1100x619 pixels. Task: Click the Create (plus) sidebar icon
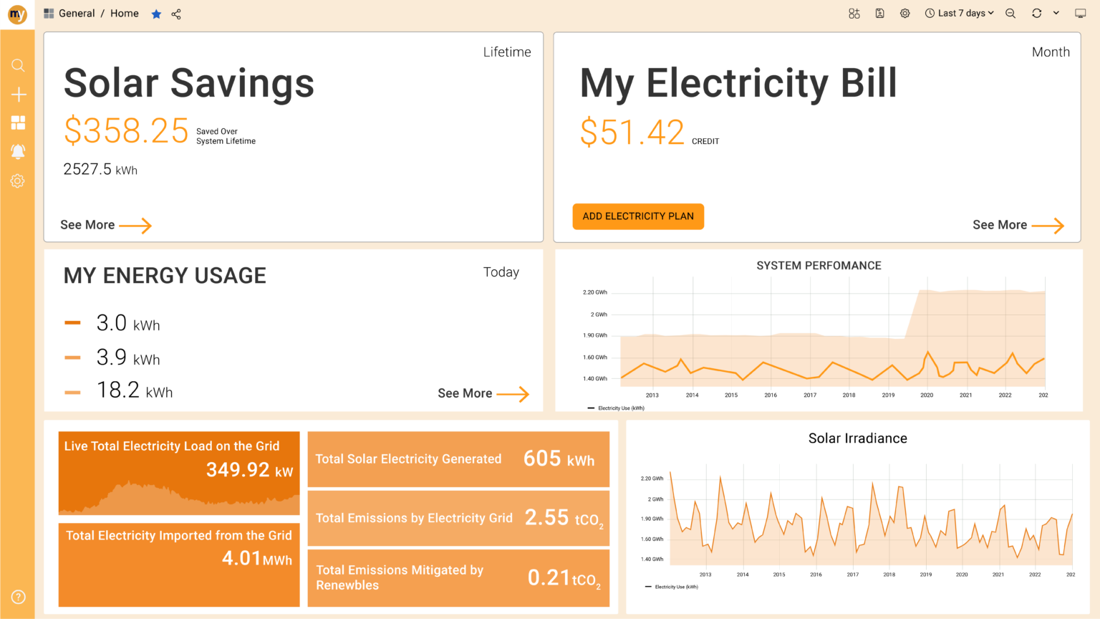pos(18,94)
